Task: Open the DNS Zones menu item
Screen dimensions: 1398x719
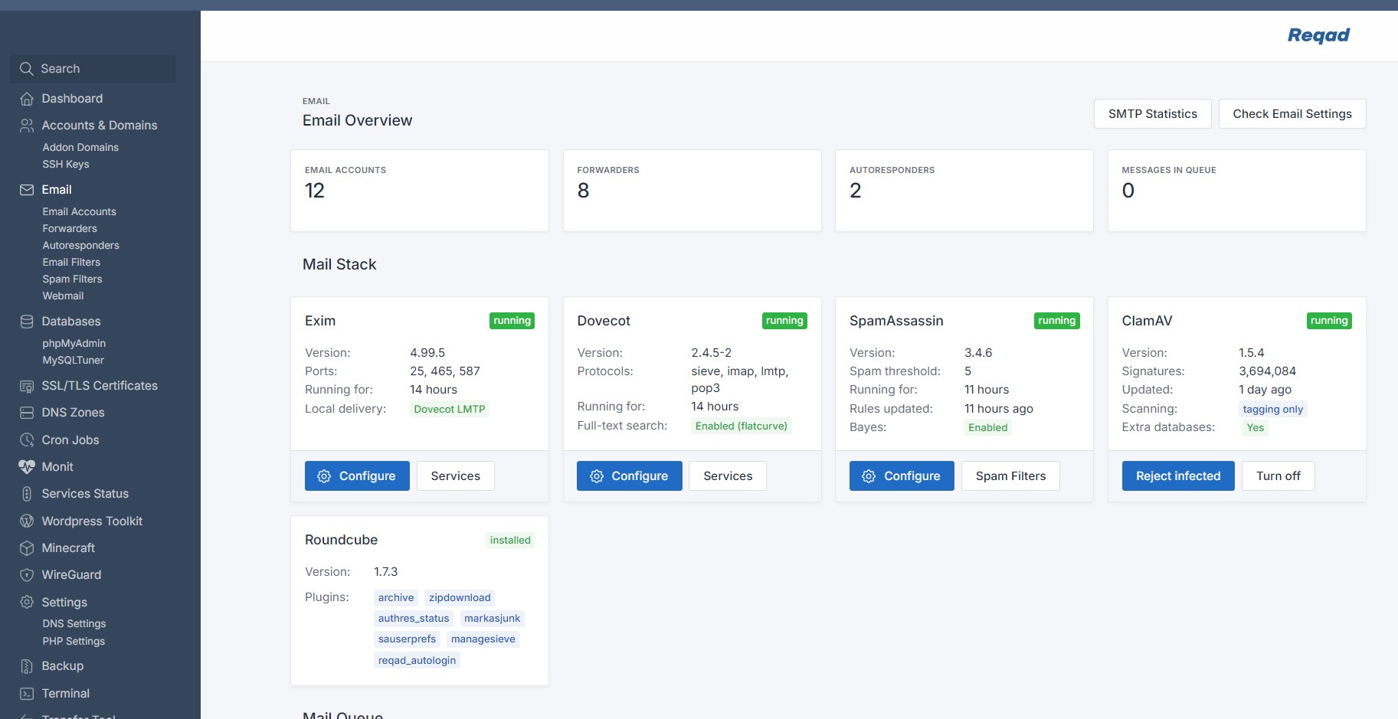Action: (x=73, y=413)
